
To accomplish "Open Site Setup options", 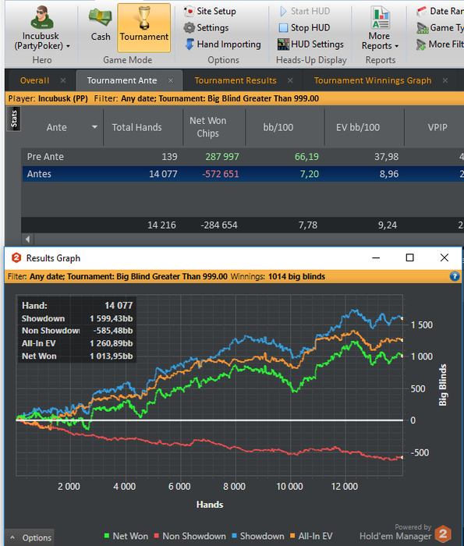I will point(210,11).
